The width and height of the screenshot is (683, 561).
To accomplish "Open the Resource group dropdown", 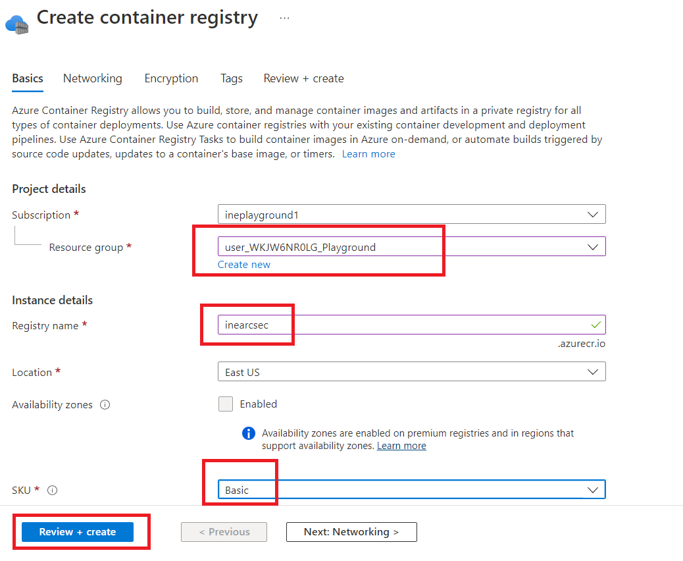I will pyautogui.click(x=411, y=247).
